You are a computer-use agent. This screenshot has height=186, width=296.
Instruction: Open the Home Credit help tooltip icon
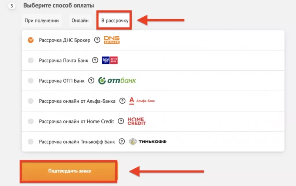[x=121, y=121]
